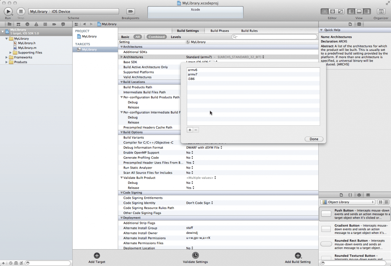Expand the Products folder
391x266 pixels.
(6, 62)
